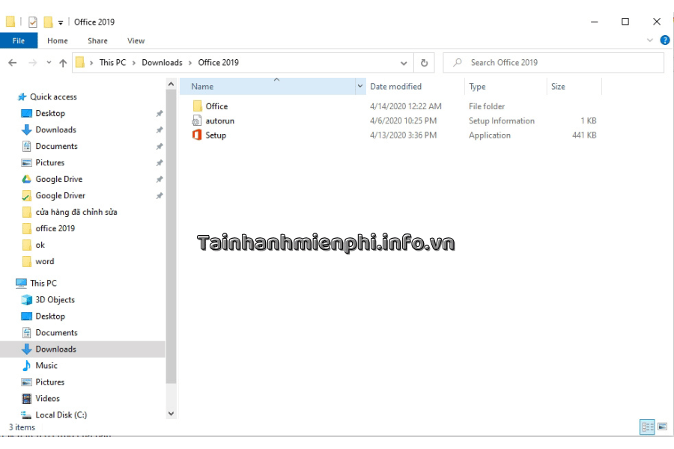Open the Setup application file
The image size is (674, 449).
point(216,135)
